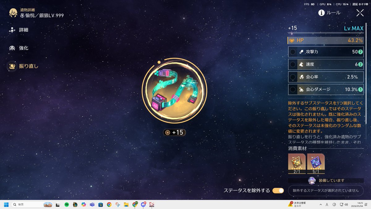The width and height of the screenshot is (371, 209).
Task: Click the character avatar icon next to 遺物詳細
Action: (13, 13)
